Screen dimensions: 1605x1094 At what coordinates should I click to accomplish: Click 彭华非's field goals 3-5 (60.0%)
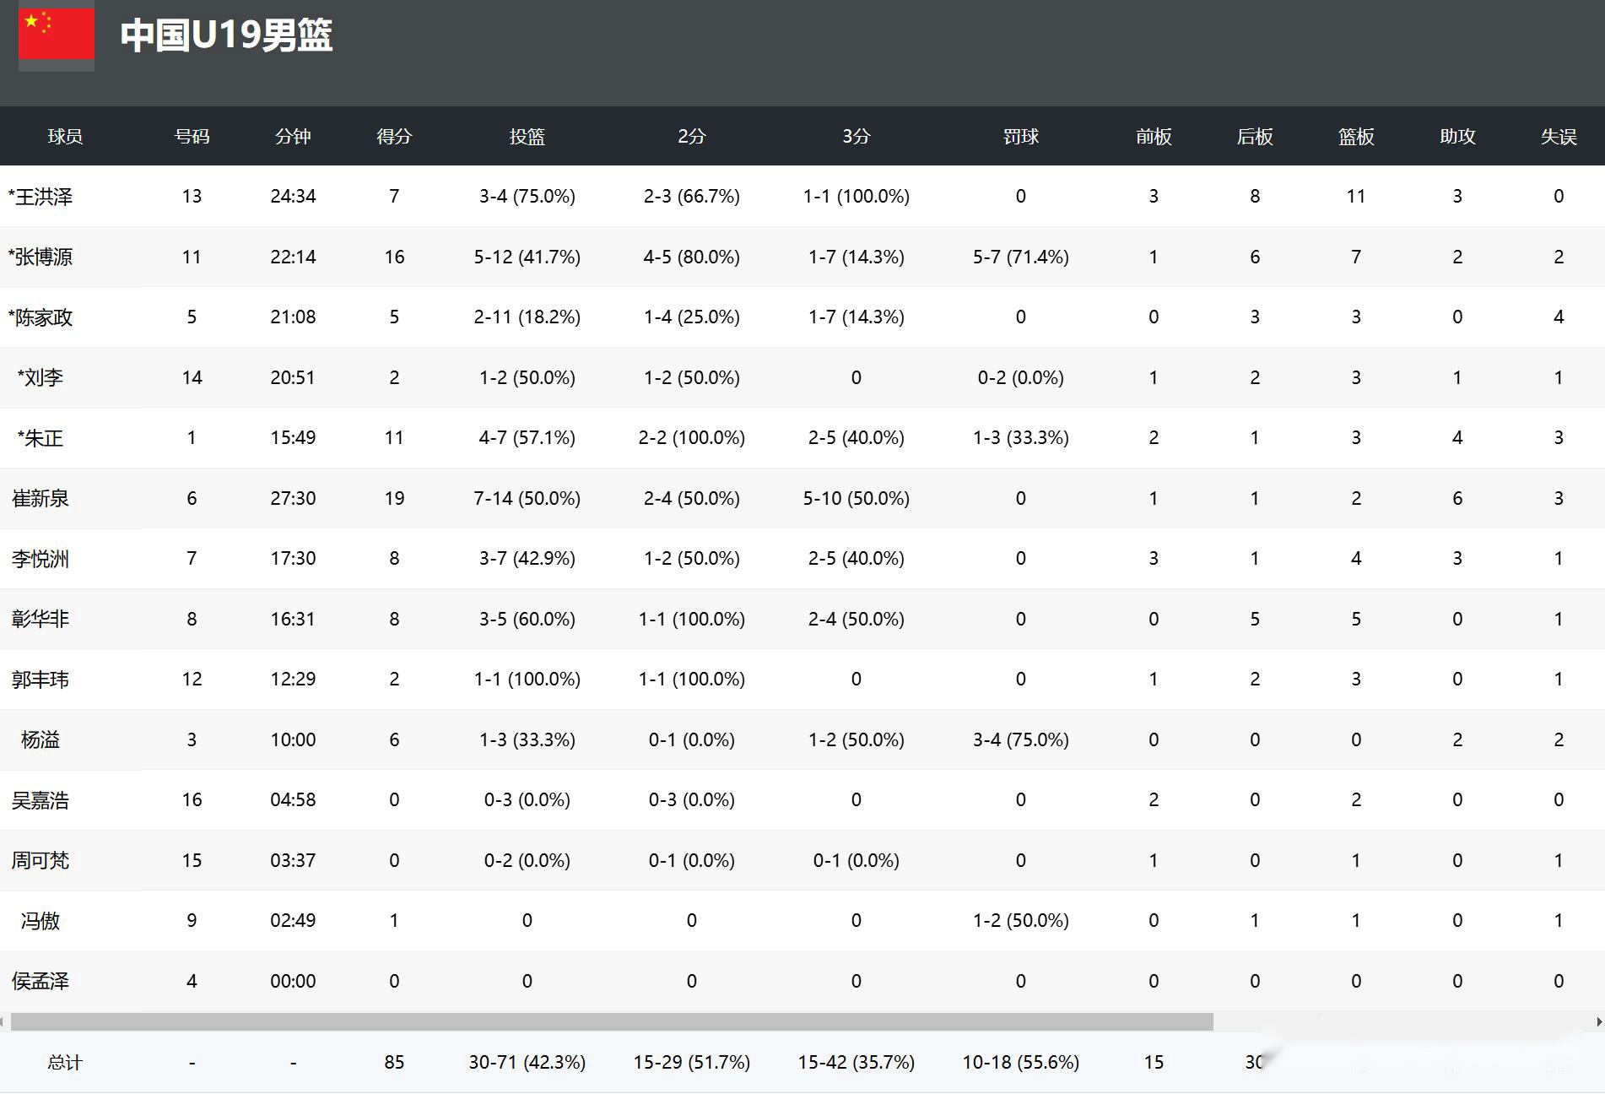(527, 619)
